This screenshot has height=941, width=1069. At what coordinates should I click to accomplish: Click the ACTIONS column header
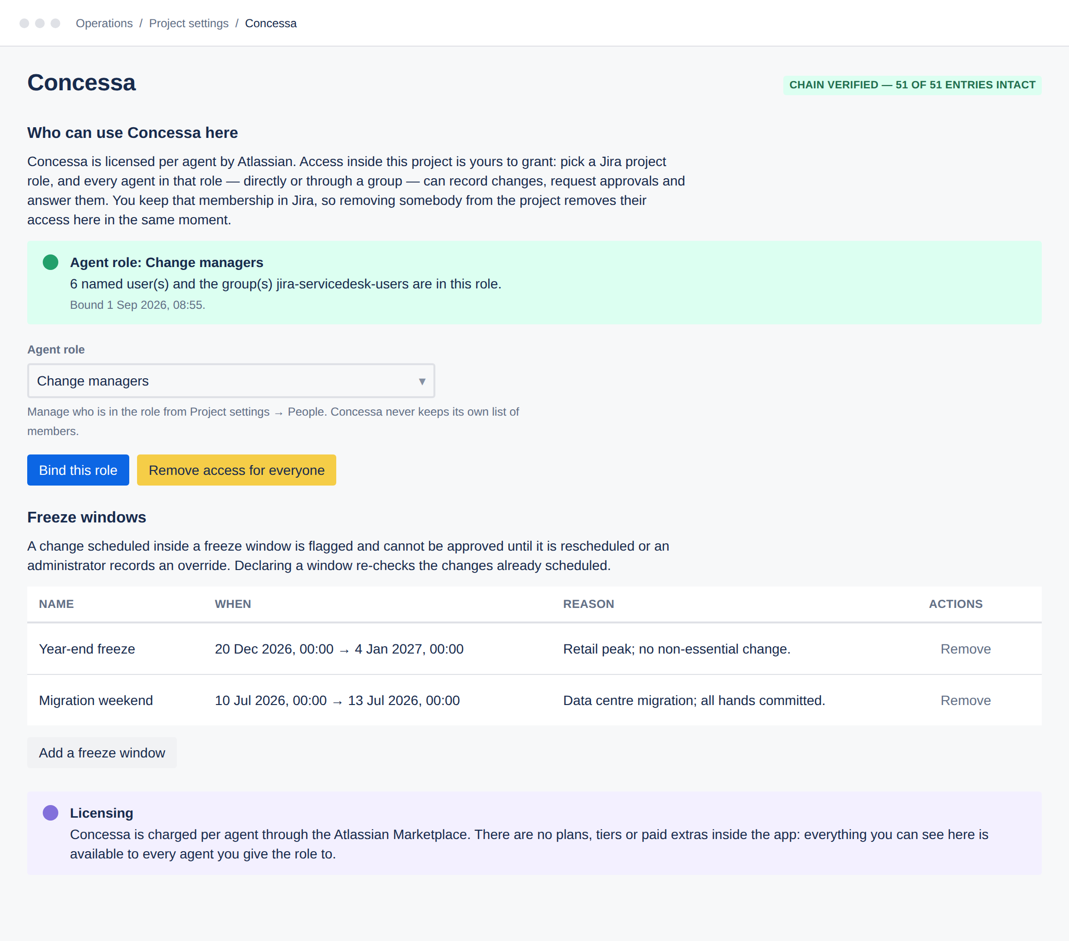pyautogui.click(x=955, y=604)
